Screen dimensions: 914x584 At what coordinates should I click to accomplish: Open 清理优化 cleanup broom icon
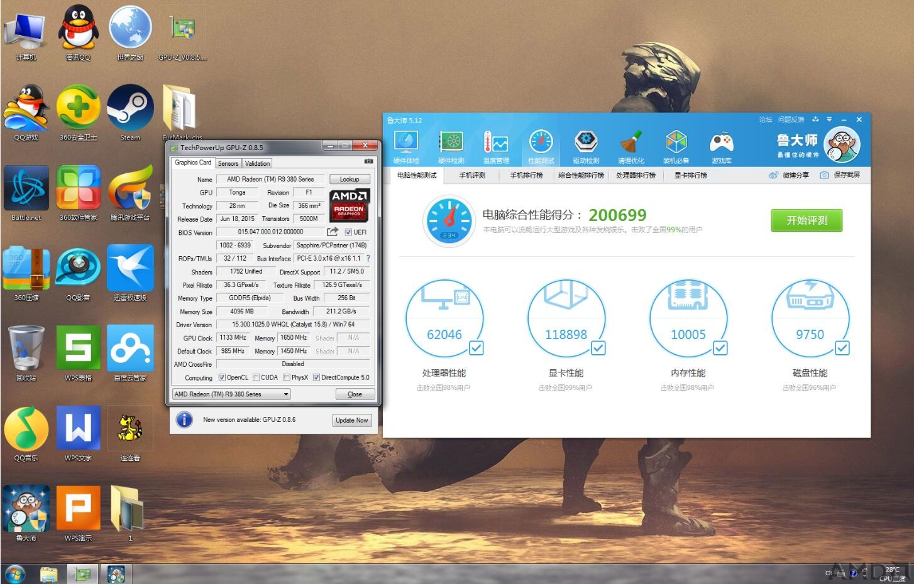(630, 147)
